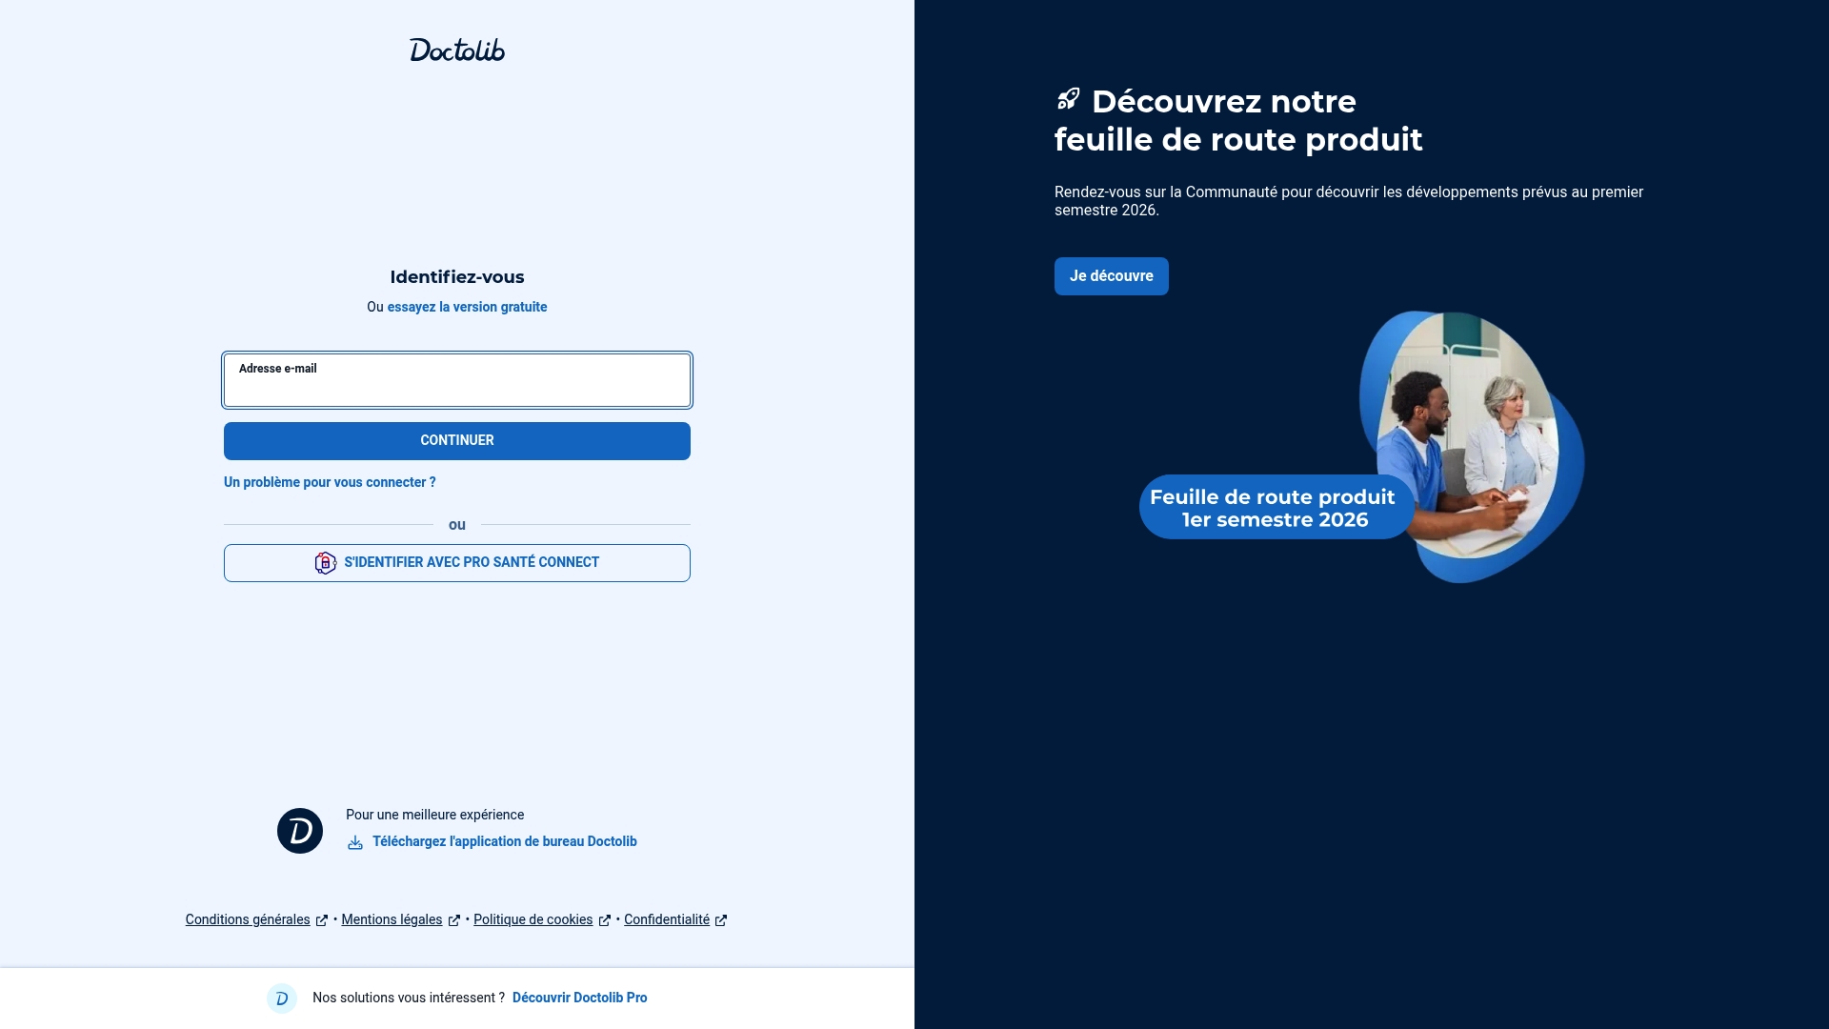Image resolution: width=1829 pixels, height=1029 pixels.
Task: Select the Pro Santé Connect shield icon
Action: [x=325, y=562]
